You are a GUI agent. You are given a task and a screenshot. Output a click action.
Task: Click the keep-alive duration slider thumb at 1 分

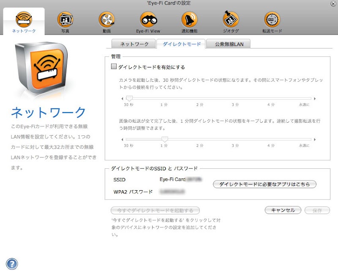pyautogui.click(x=165, y=140)
